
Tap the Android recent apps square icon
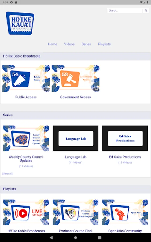click(x=100, y=237)
